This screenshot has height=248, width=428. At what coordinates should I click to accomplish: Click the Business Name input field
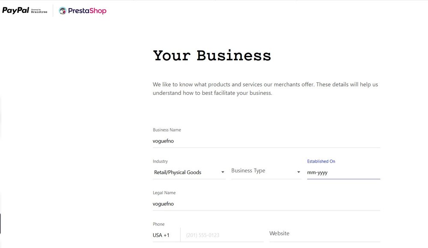click(x=265, y=141)
